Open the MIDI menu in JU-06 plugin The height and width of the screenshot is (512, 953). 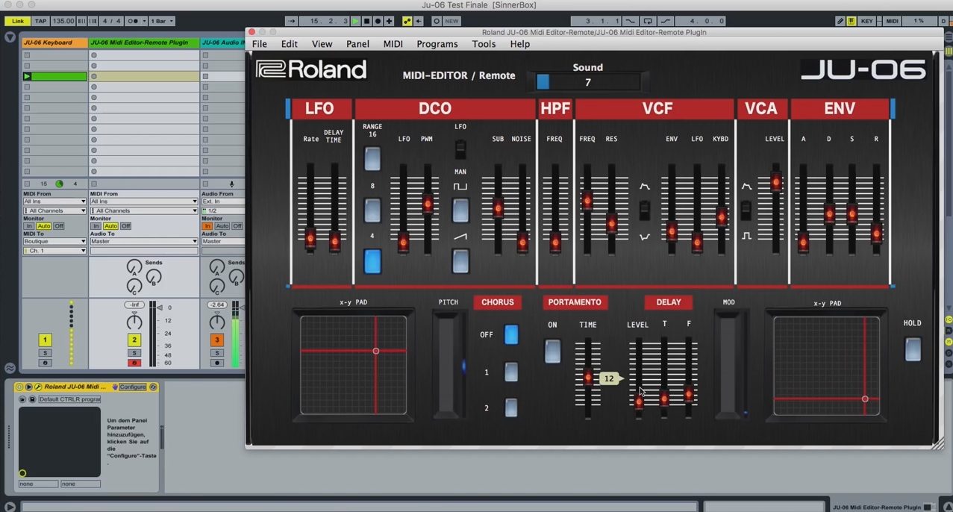393,44
